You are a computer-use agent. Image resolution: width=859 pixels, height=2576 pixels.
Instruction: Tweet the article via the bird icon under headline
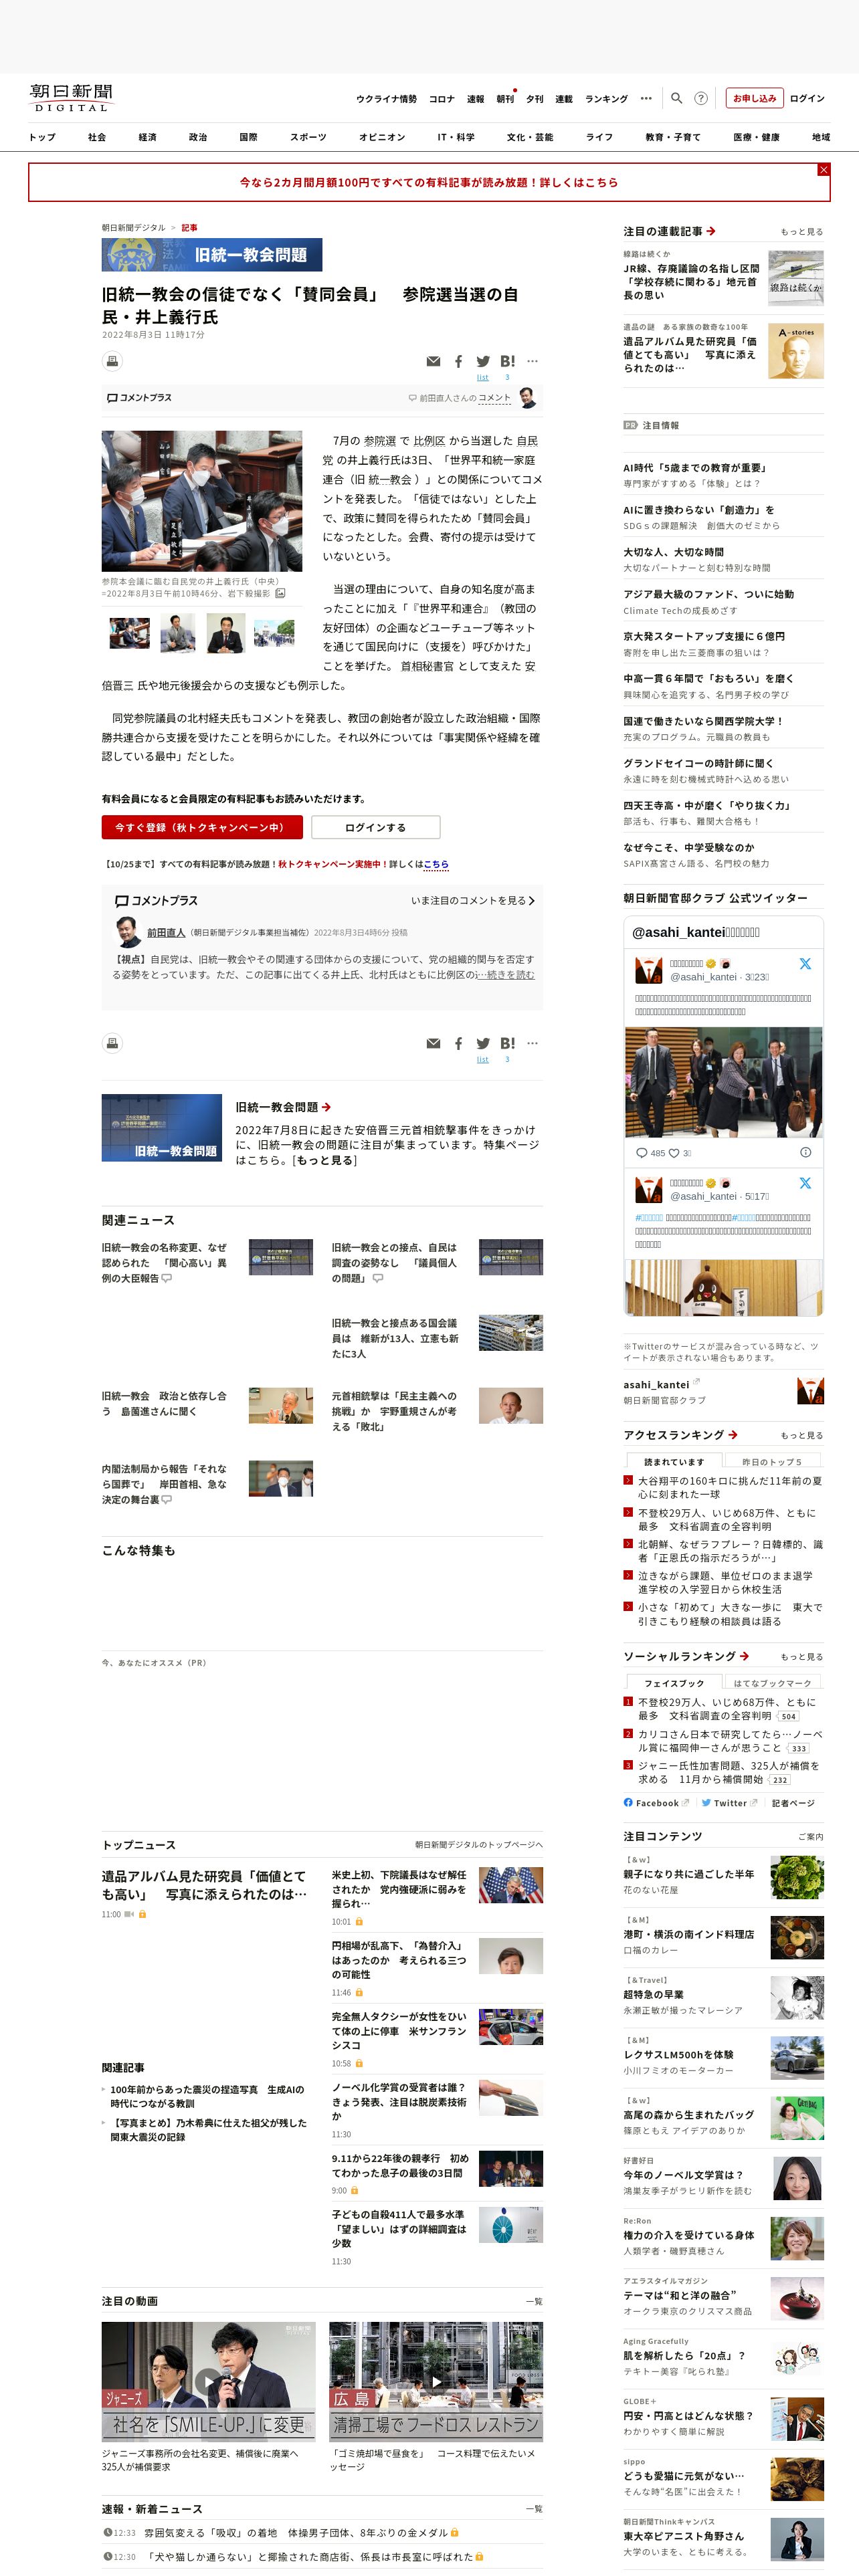click(483, 361)
